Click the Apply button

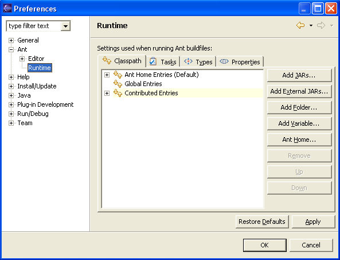(x=313, y=222)
